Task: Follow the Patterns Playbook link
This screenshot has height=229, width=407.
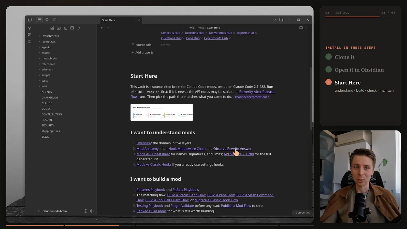Action: tap(151, 190)
